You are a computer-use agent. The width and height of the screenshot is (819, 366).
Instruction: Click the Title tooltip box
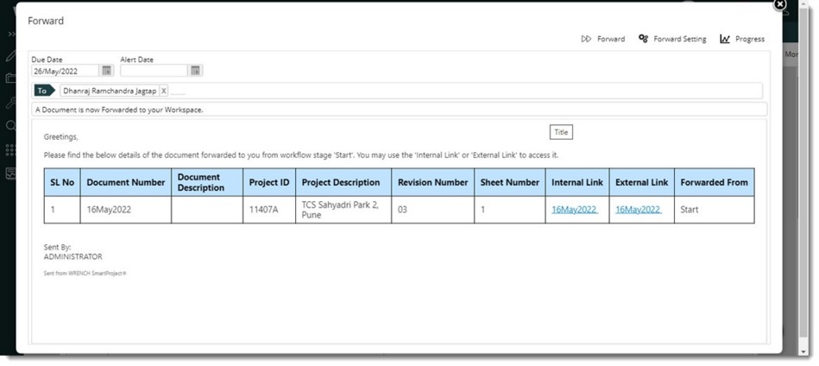coord(561,132)
